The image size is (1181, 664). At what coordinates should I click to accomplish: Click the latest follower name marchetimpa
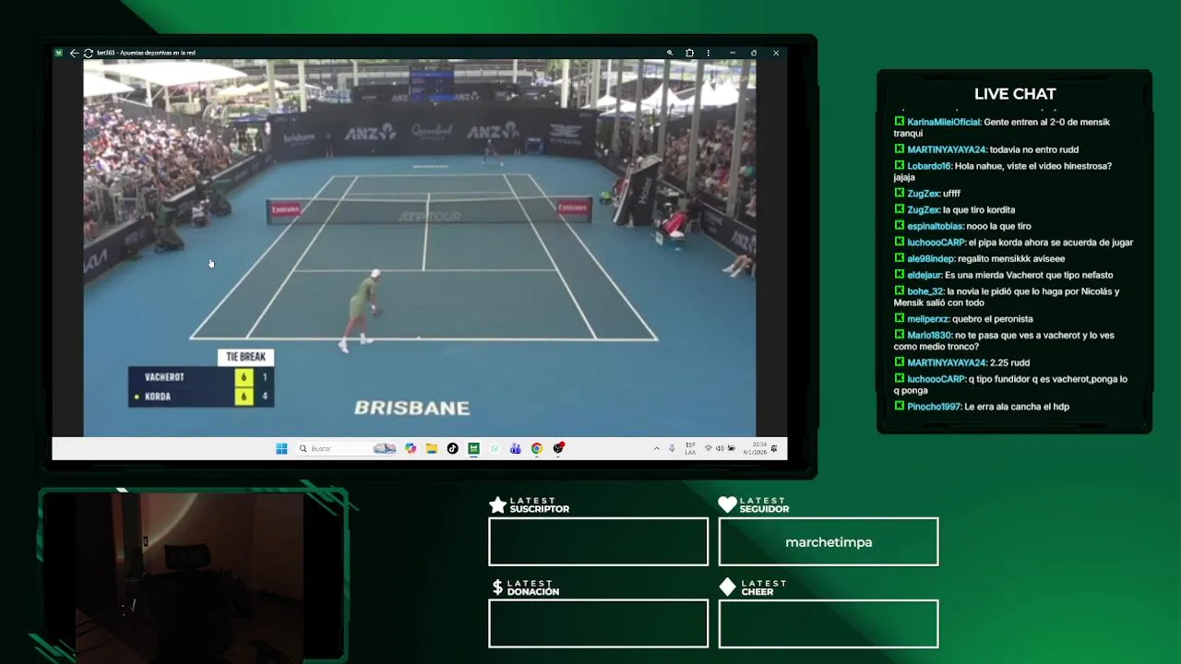pos(829,542)
